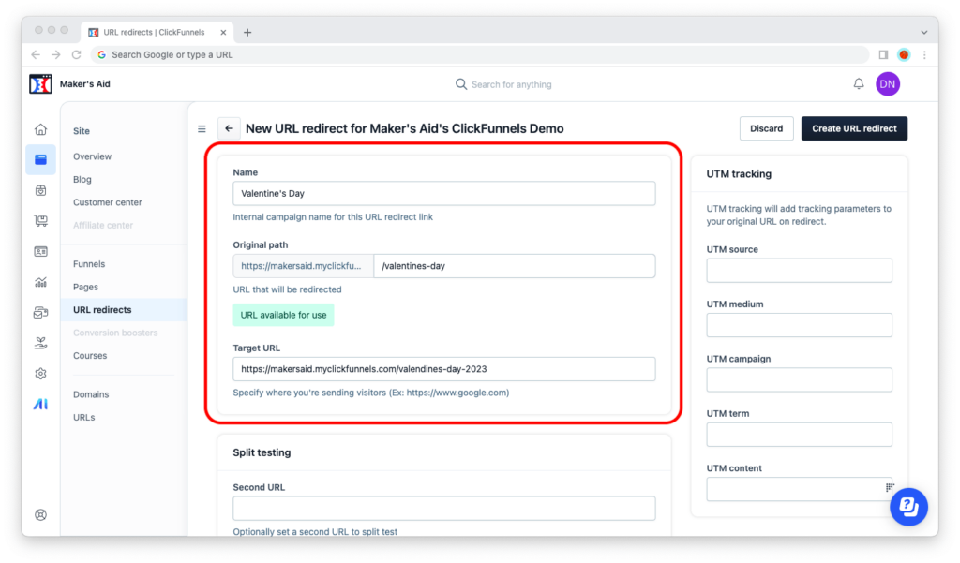Open the Products icon in left rail
Image resolution: width=960 pixels, height=563 pixels.
click(40, 190)
